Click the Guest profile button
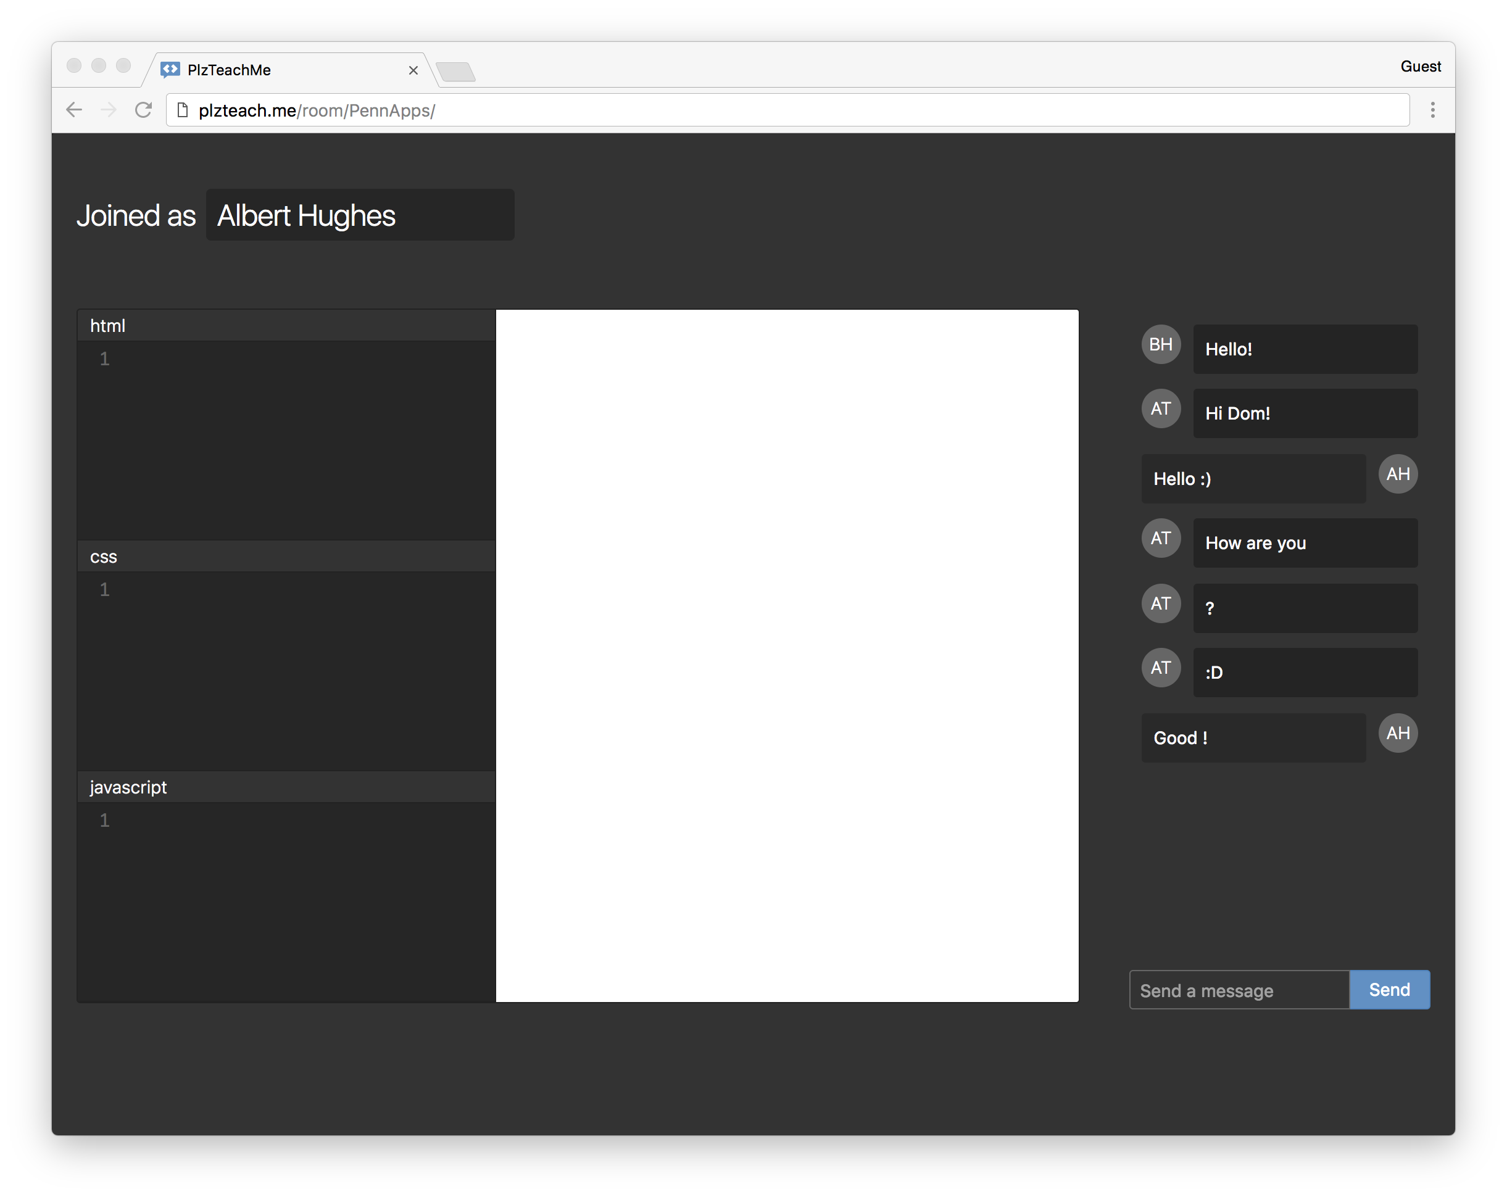The width and height of the screenshot is (1507, 1197). click(x=1419, y=67)
